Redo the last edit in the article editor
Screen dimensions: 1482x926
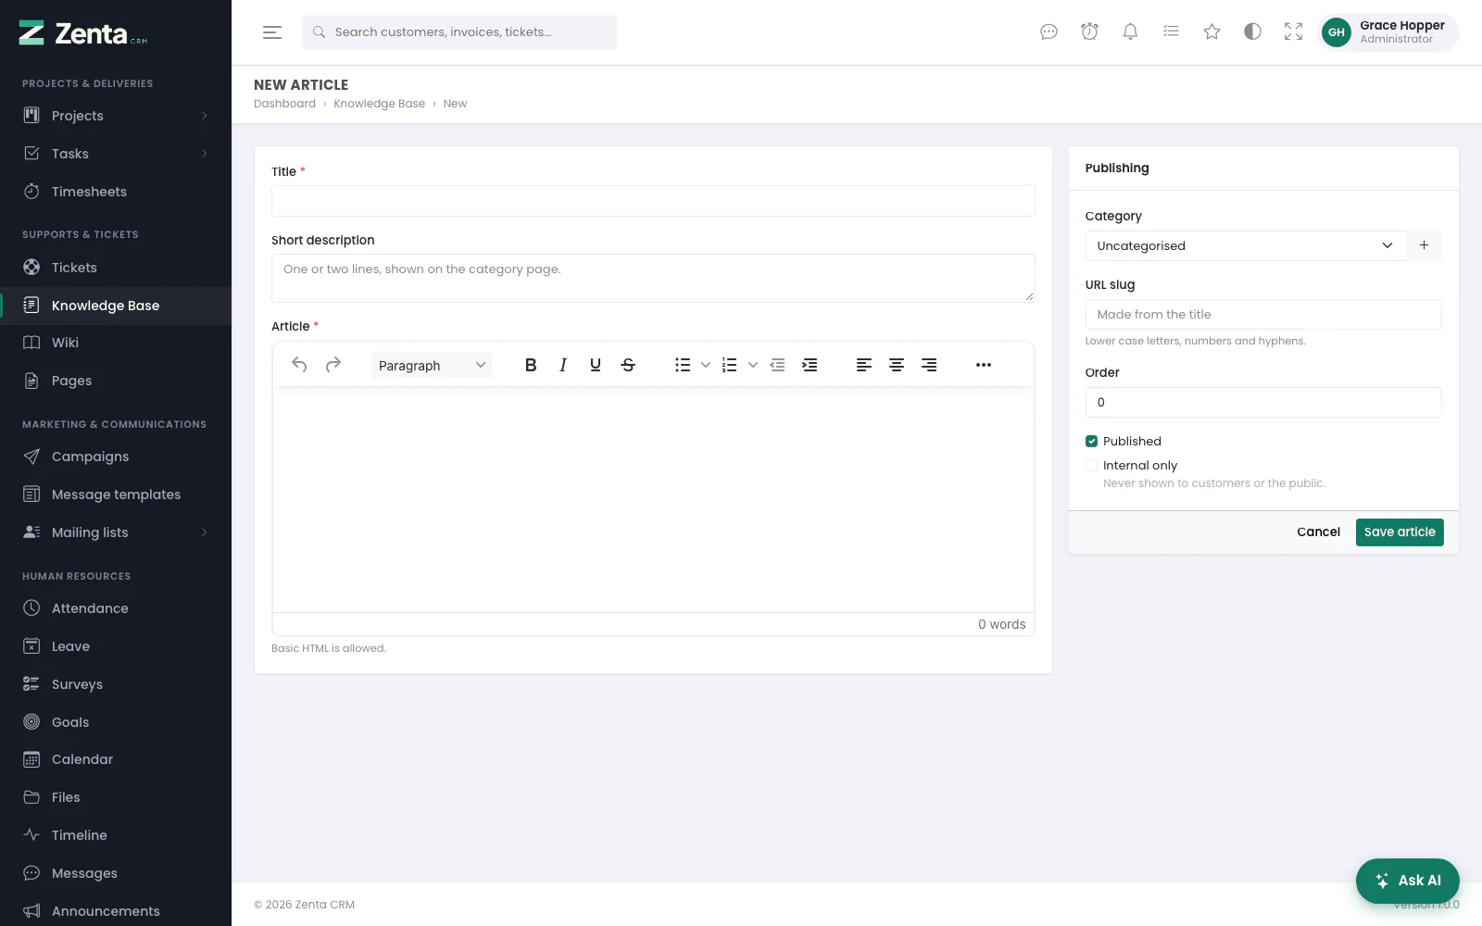(x=333, y=365)
